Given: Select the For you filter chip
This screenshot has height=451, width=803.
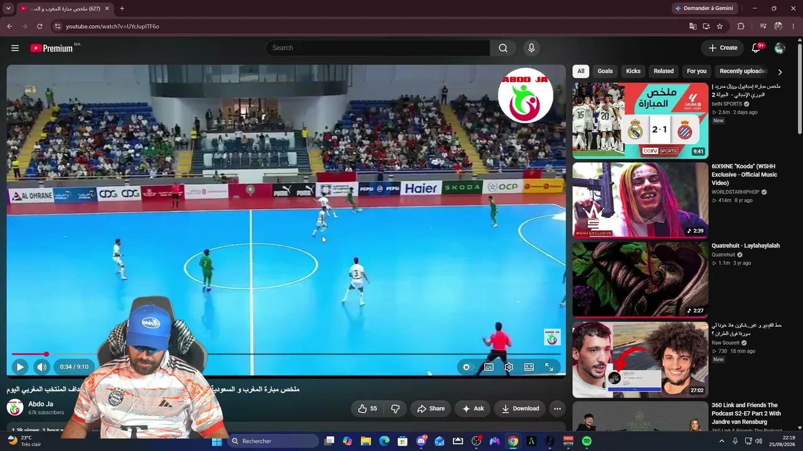Looking at the screenshot, I should (696, 71).
